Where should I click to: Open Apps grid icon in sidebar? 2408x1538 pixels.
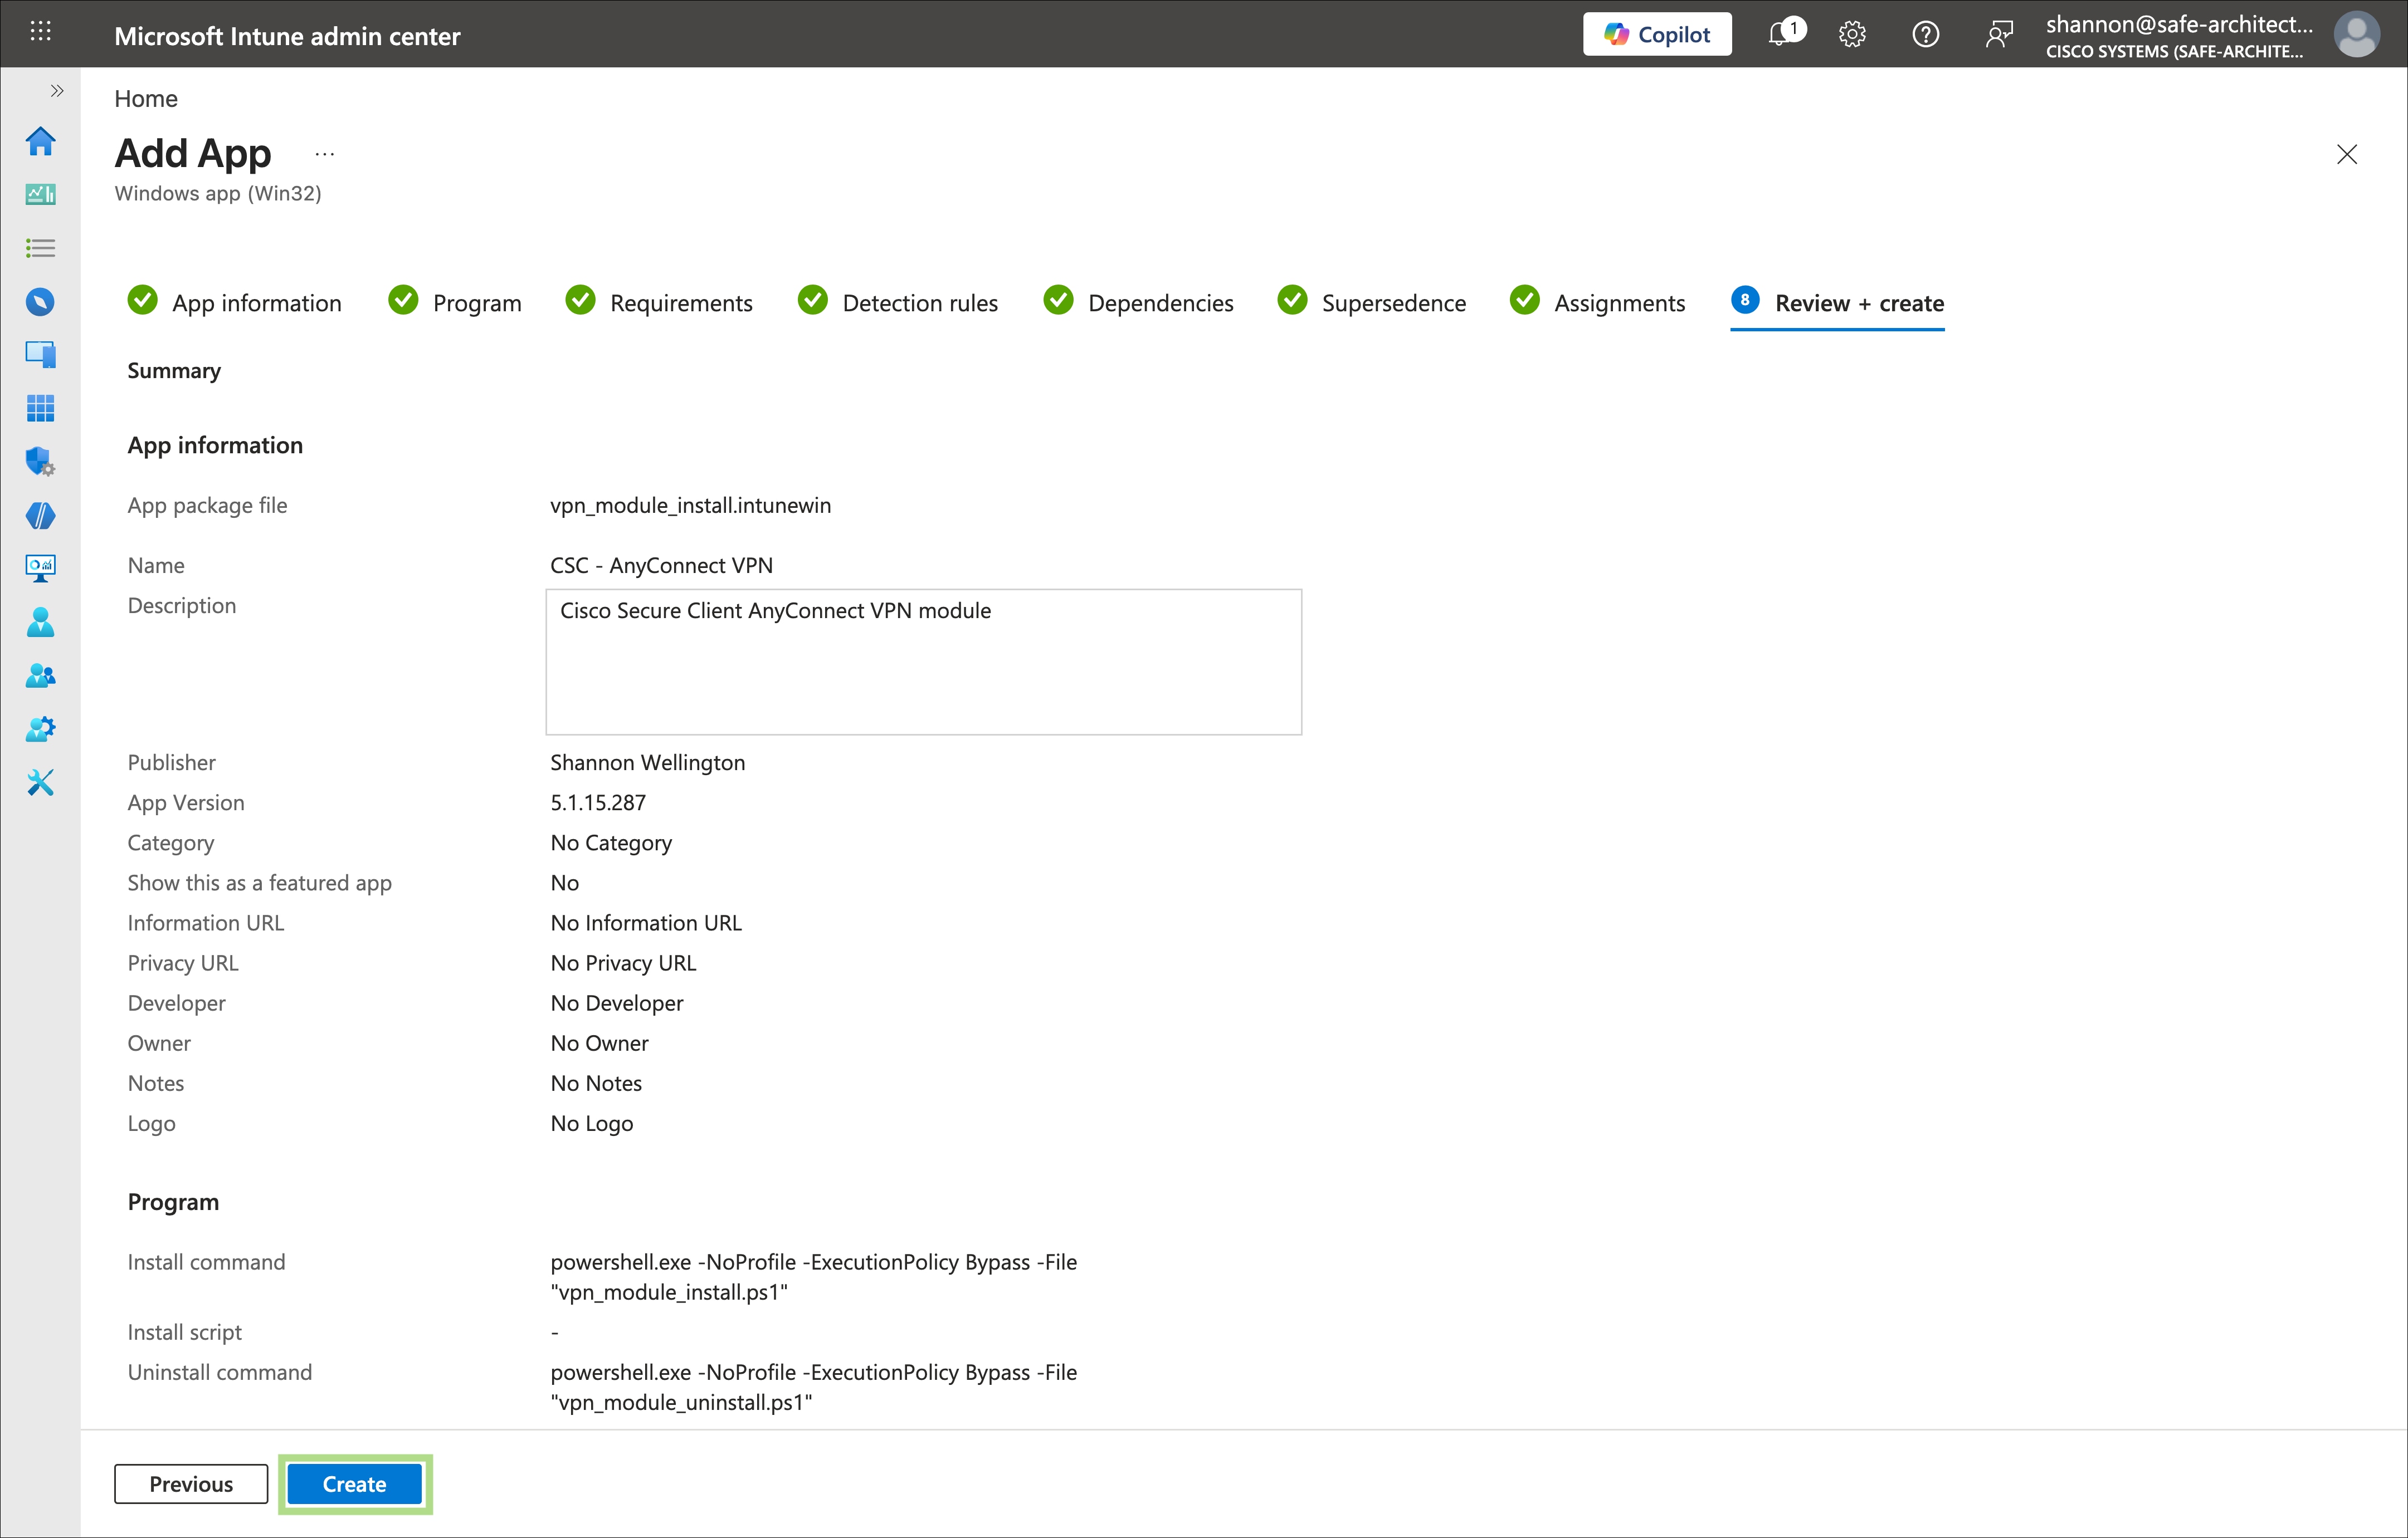tap(40, 408)
